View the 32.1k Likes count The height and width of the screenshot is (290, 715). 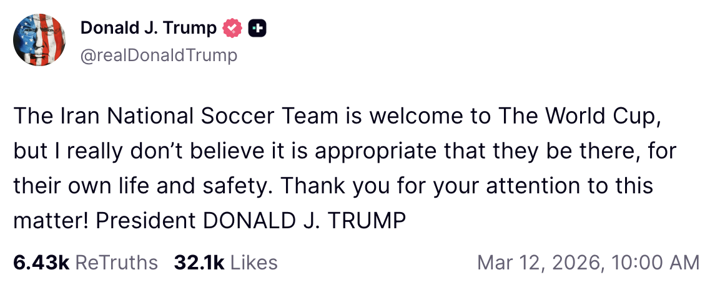(199, 263)
